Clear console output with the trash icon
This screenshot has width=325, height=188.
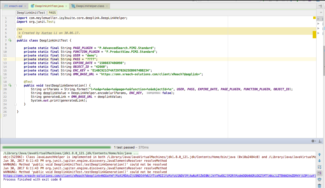[319, 185]
